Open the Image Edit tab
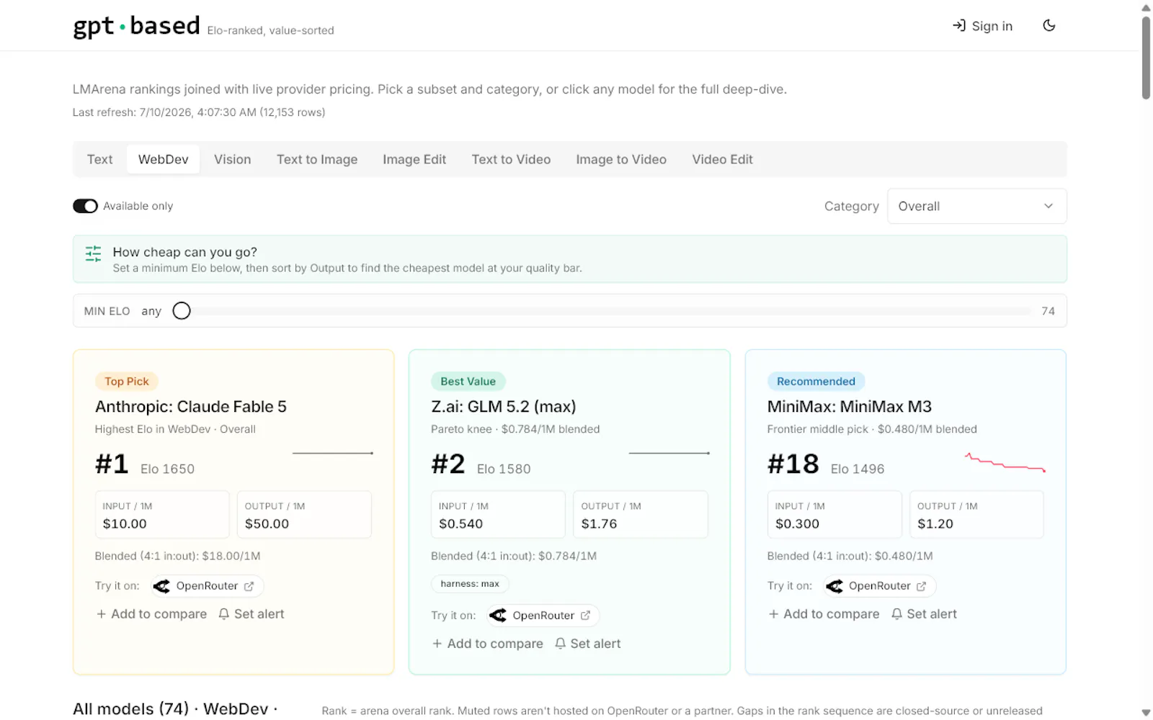 pyautogui.click(x=414, y=159)
